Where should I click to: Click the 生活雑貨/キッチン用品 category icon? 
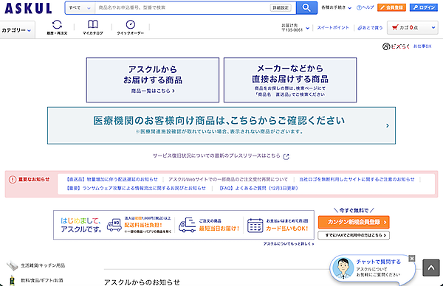(x=12, y=265)
